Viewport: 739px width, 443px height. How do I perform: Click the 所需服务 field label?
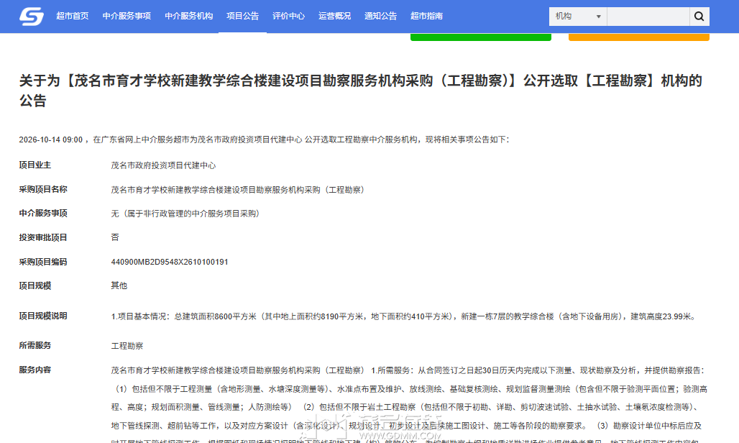coord(35,345)
